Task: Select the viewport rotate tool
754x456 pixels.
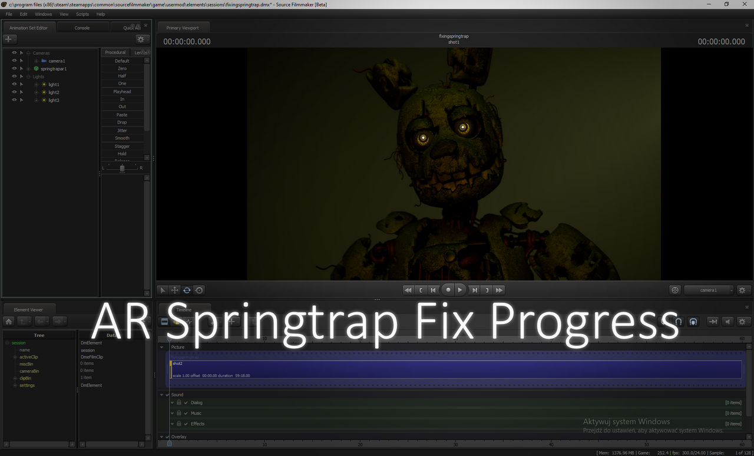Action: tap(187, 290)
